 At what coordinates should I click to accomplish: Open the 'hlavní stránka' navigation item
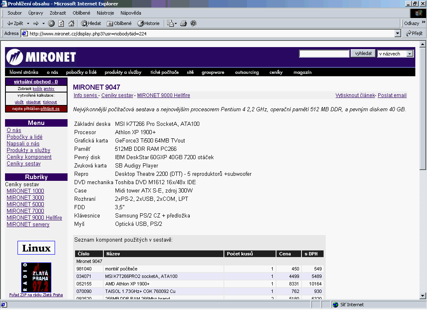tap(24, 72)
